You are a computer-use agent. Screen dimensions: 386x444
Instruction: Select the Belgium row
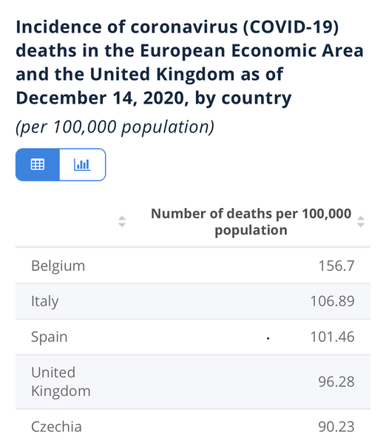click(193, 266)
